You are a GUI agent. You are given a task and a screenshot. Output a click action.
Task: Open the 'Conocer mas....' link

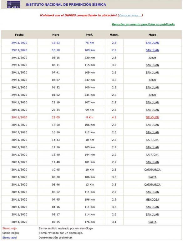click(x=130, y=15)
